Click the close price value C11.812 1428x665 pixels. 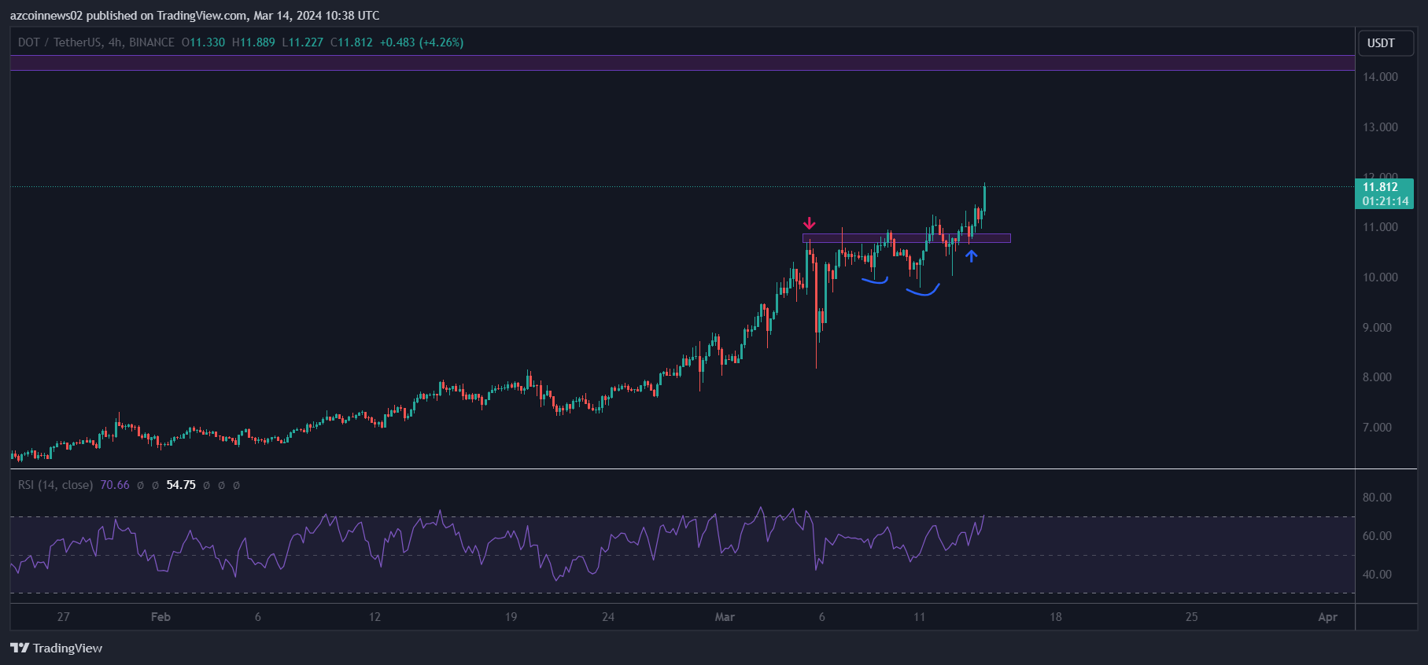click(x=351, y=42)
